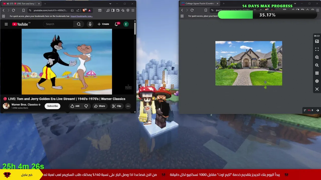Arrange pieces with the grid icon in puzzle toolbar

click(x=317, y=73)
